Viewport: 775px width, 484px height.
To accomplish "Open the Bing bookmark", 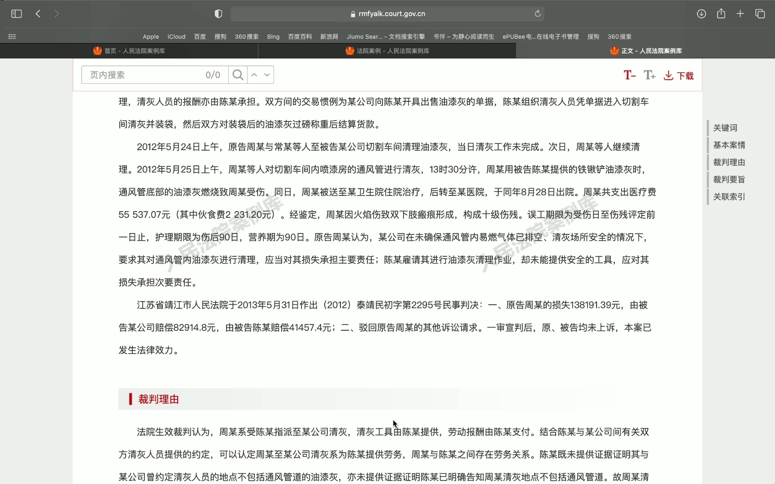I will coord(273,37).
